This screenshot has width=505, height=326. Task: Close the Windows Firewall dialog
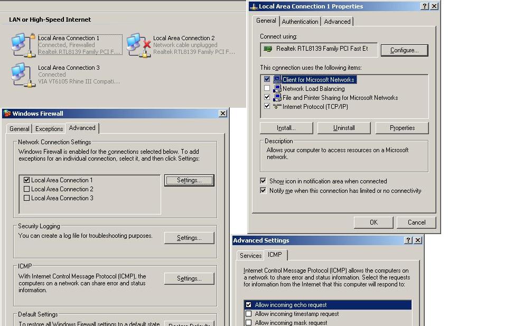pyautogui.click(x=222, y=114)
